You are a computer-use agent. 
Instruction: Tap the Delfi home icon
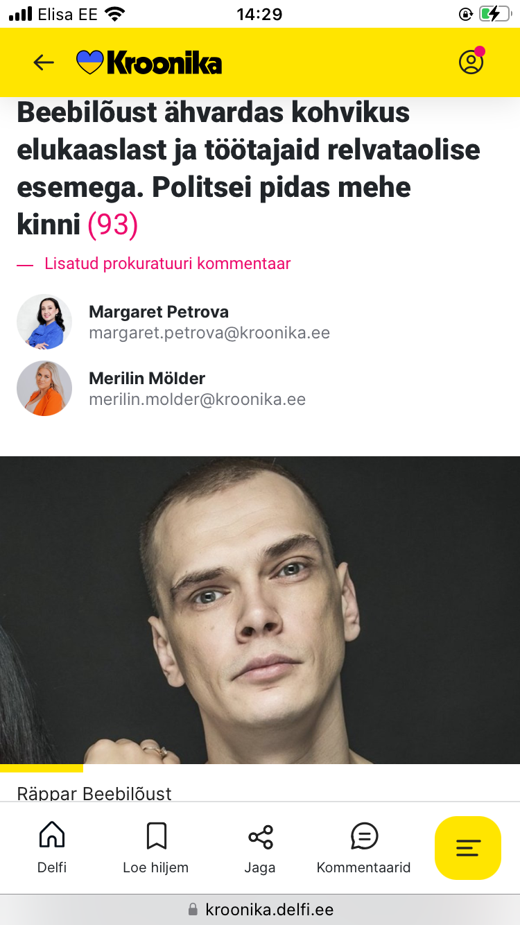pyautogui.click(x=52, y=847)
